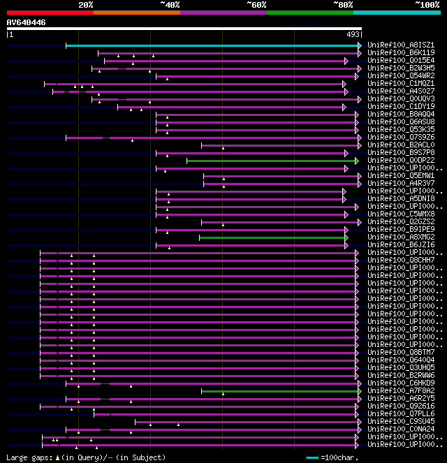Select the UniRef100_C9SU45 label
Viewport: 447px width, 463px height.
(x=401, y=421)
